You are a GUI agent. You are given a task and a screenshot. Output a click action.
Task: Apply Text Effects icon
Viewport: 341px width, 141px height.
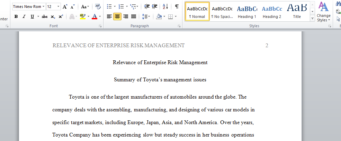click(x=72, y=17)
